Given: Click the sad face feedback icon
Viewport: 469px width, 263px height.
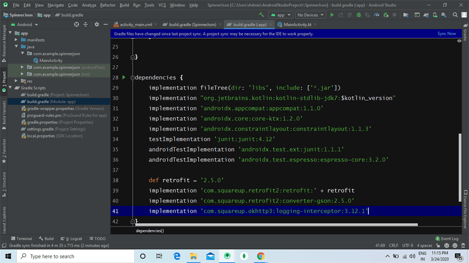Looking at the screenshot, I should 455,246.
